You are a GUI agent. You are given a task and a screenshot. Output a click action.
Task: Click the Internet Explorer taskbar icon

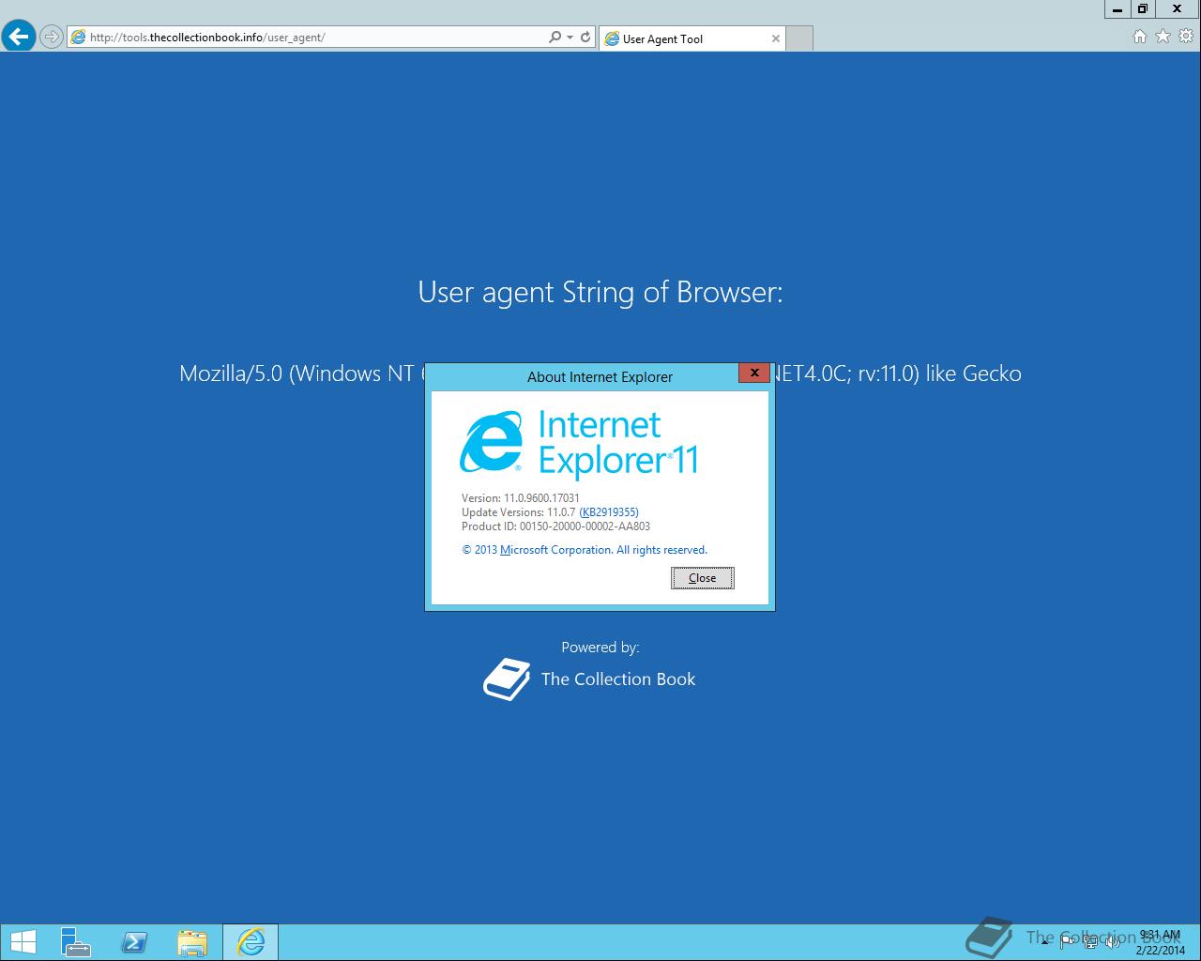click(x=251, y=942)
